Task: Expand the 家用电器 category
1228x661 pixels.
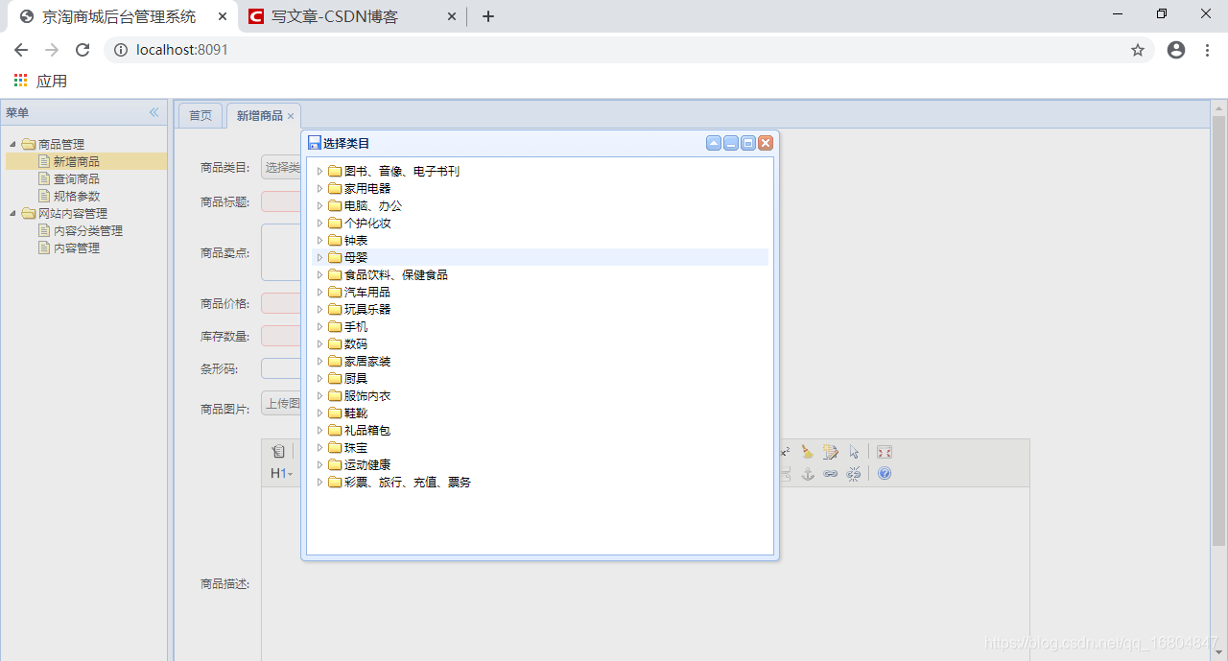Action: tap(320, 189)
